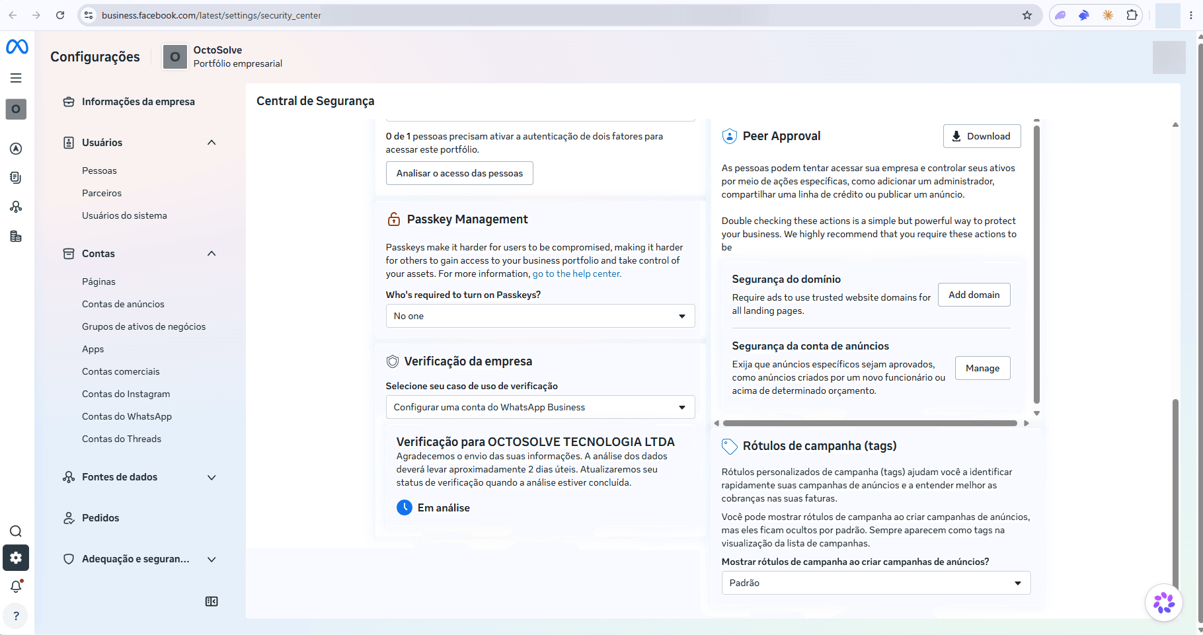The width and height of the screenshot is (1203, 635).
Task: Follow the go to the help center link
Action: click(576, 274)
